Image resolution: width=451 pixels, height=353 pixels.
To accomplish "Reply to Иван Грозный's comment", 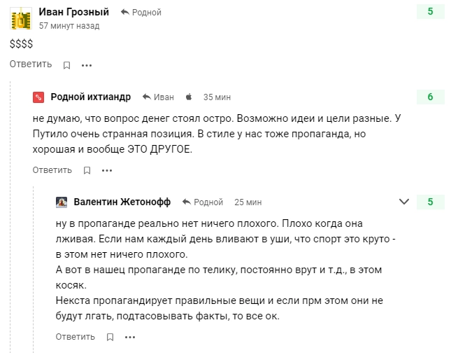I will 31,64.
